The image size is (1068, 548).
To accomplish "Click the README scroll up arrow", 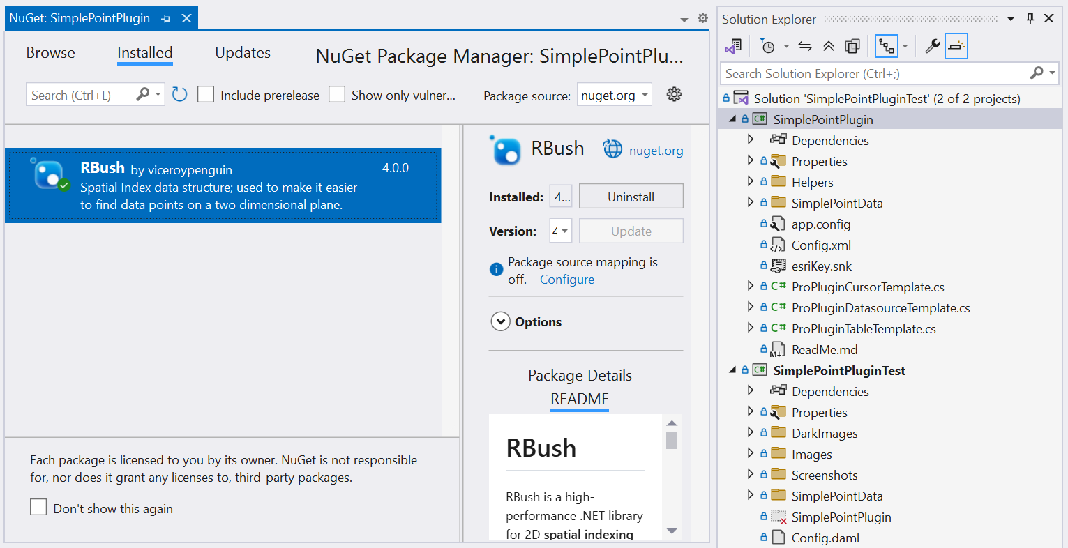I will (672, 423).
